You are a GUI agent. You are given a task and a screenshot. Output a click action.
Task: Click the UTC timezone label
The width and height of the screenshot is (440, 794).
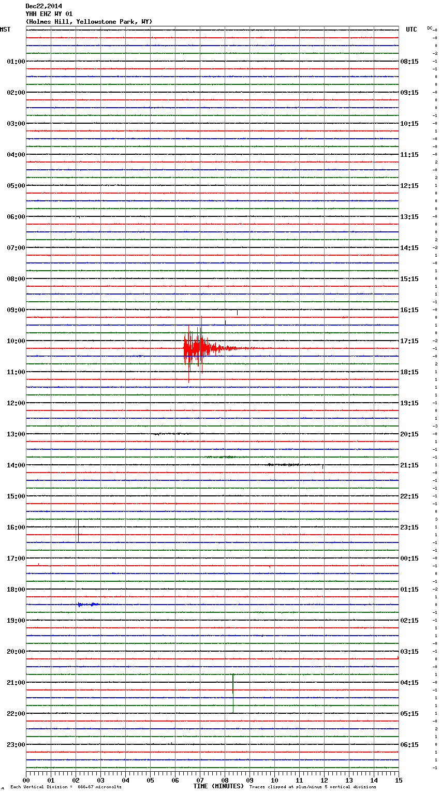click(x=412, y=30)
